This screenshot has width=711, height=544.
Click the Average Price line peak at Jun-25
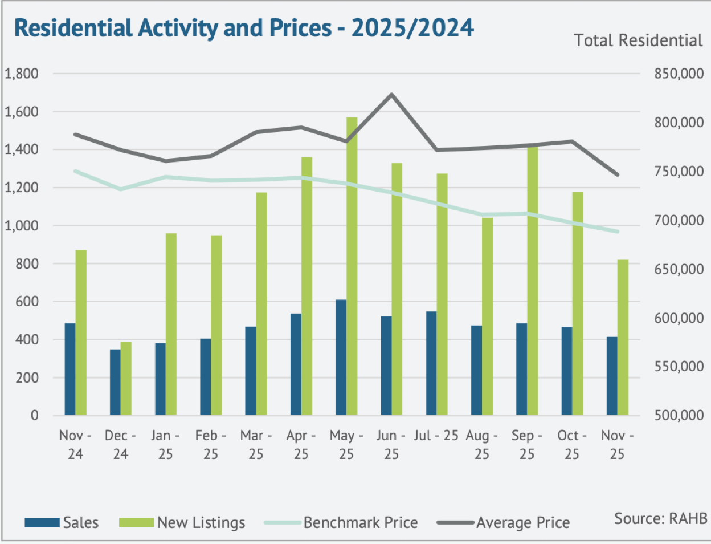[393, 93]
